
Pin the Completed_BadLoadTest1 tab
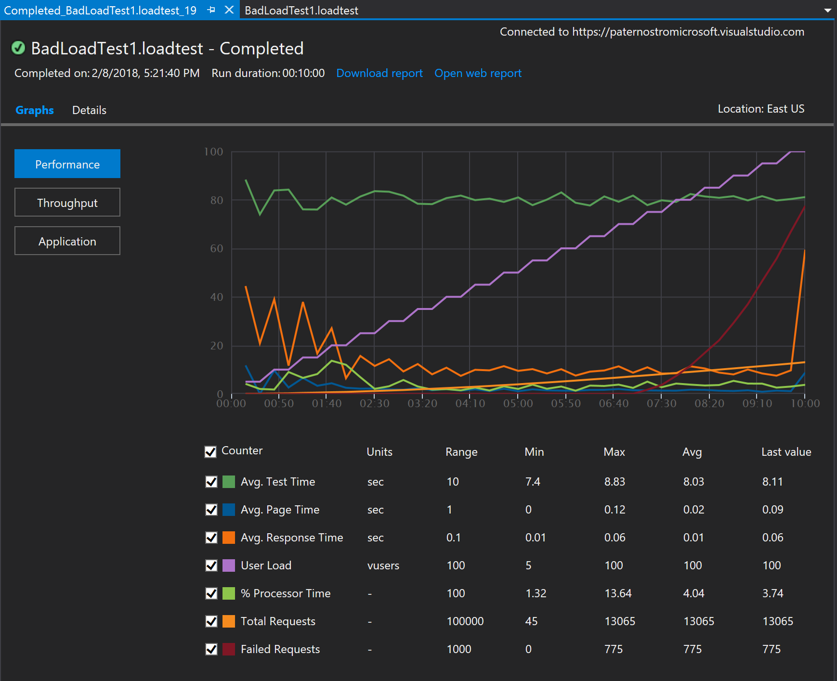pos(211,10)
